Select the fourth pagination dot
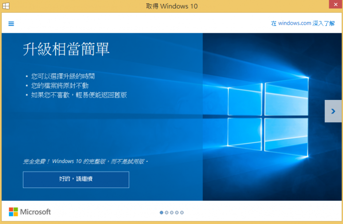 pos(177,213)
